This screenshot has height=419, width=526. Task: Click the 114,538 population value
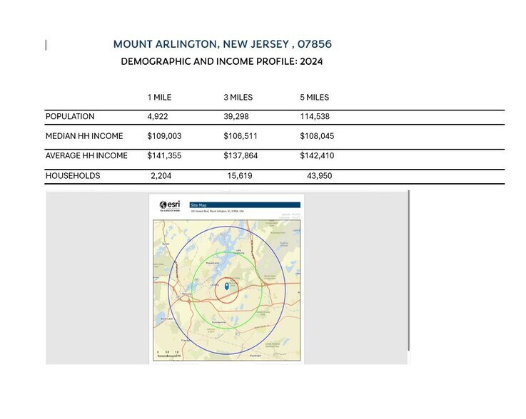pos(315,117)
